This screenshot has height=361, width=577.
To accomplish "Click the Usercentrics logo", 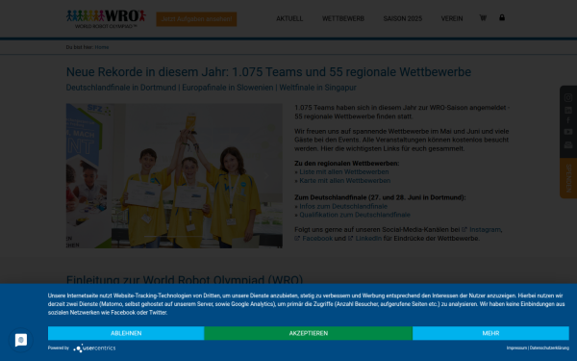I will (94, 348).
